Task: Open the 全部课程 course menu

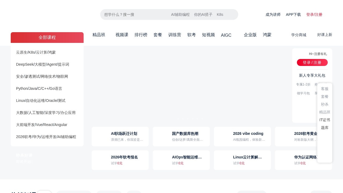Action: (x=47, y=38)
